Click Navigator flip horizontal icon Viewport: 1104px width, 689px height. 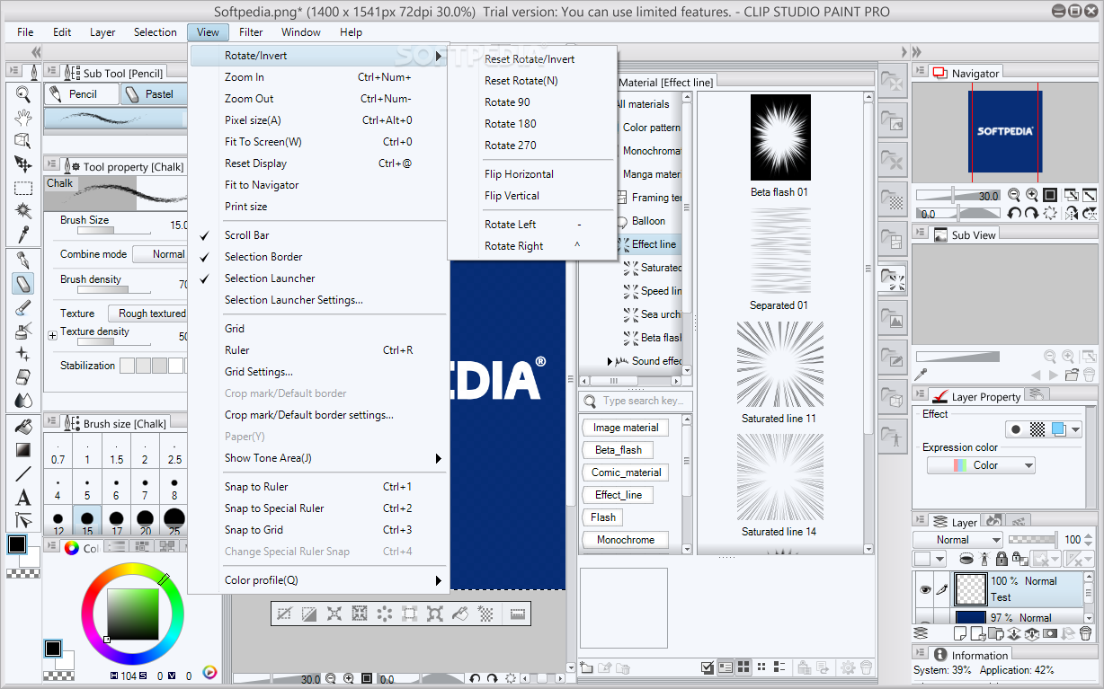[1071, 214]
